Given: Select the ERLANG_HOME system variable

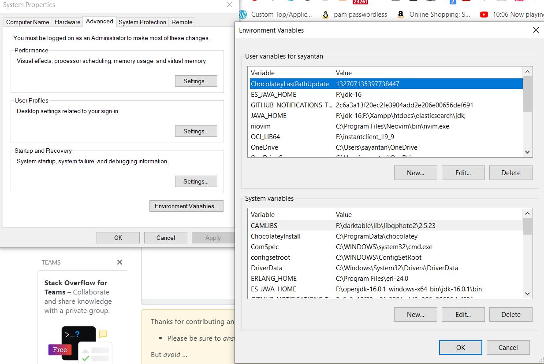Looking at the screenshot, I should [x=386, y=279].
